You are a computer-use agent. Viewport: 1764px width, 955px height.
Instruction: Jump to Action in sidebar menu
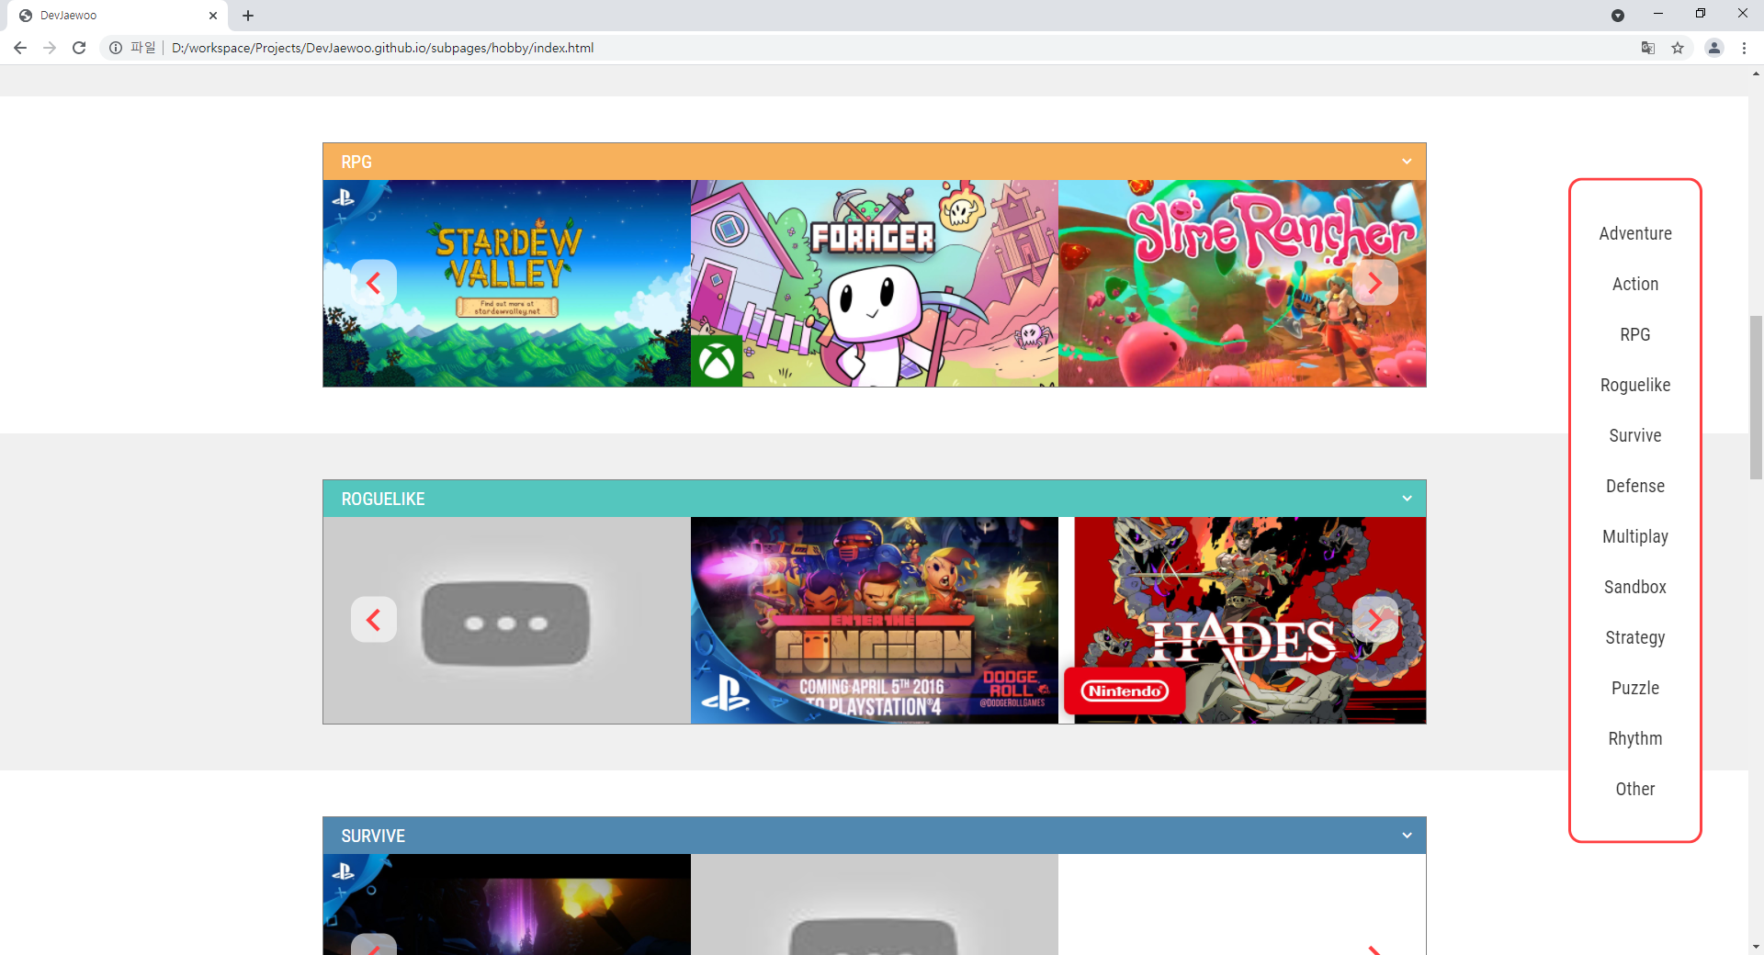tap(1635, 284)
